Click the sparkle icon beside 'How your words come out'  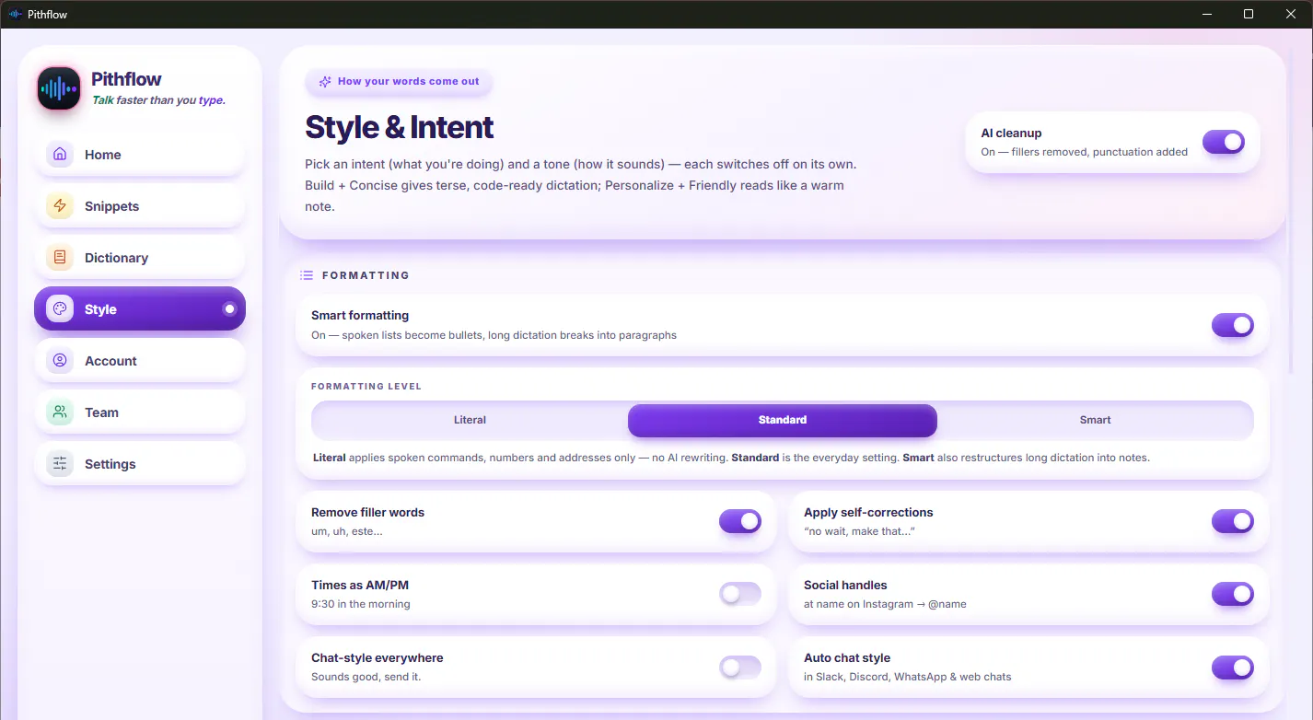click(x=325, y=82)
